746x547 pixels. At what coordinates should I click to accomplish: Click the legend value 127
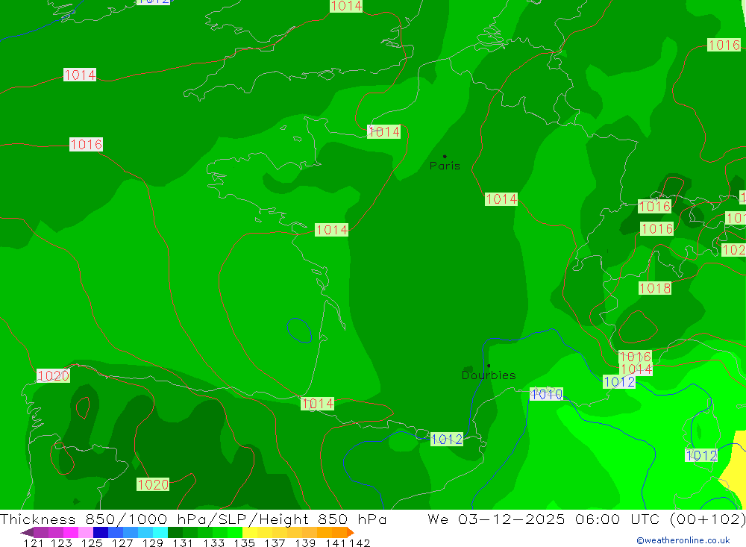click(122, 543)
